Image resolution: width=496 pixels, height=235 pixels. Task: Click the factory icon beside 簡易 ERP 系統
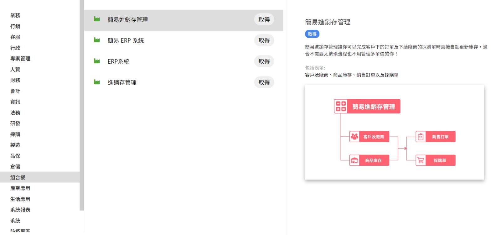97,40
